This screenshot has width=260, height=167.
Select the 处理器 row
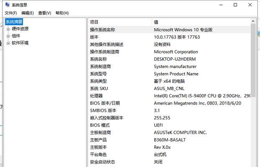pos(169,96)
